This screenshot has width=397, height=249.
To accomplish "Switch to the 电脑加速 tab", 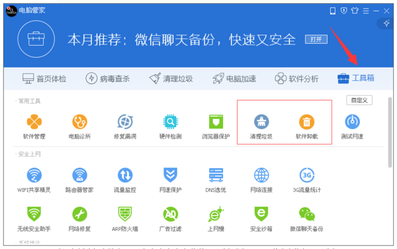I will pyautogui.click(x=234, y=79).
